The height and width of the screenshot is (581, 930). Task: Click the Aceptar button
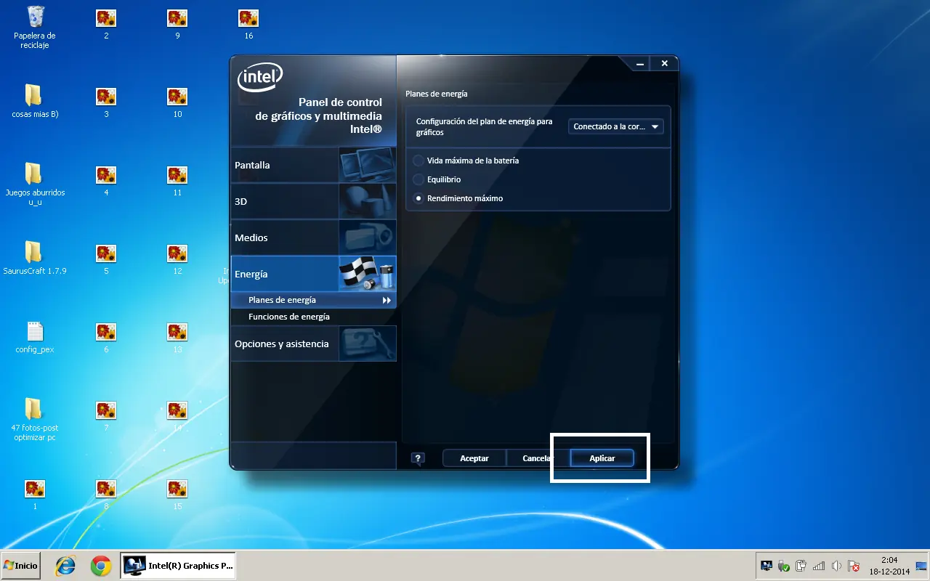pyautogui.click(x=474, y=458)
